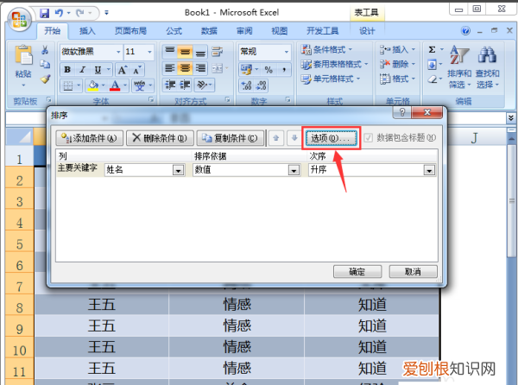Toggle 数据包含标题 checkbox

[x=368, y=138]
